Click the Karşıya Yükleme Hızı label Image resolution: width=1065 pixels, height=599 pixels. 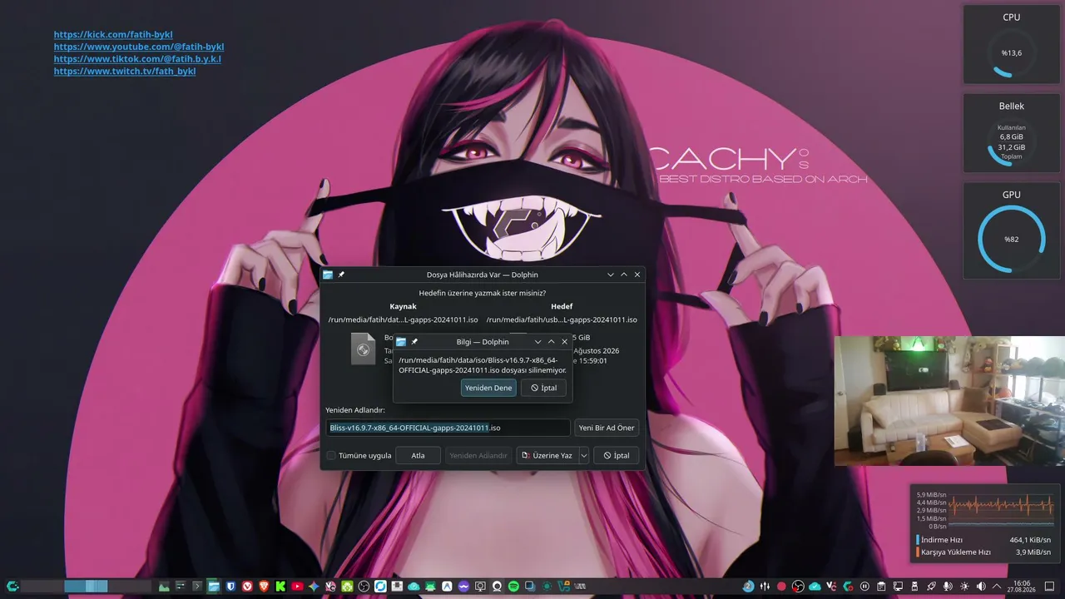click(956, 552)
